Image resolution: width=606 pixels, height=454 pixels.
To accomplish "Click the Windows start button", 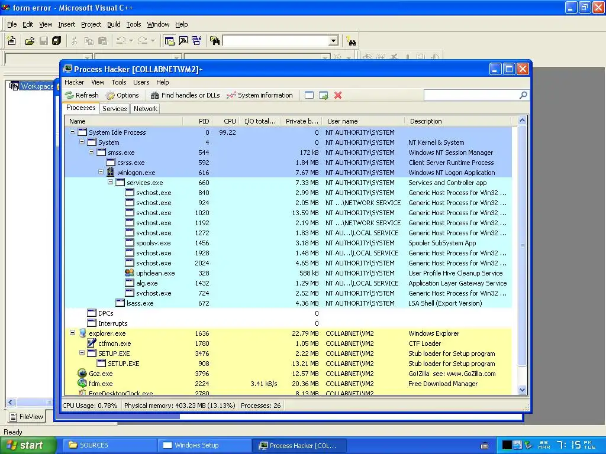I will (x=28, y=445).
